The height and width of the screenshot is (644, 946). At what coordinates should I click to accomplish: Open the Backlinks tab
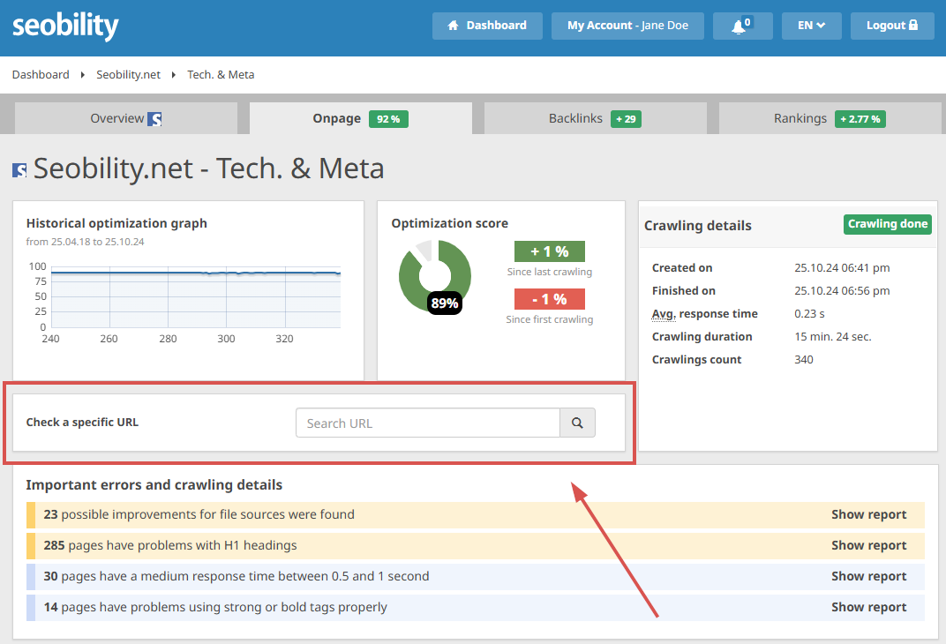point(596,118)
